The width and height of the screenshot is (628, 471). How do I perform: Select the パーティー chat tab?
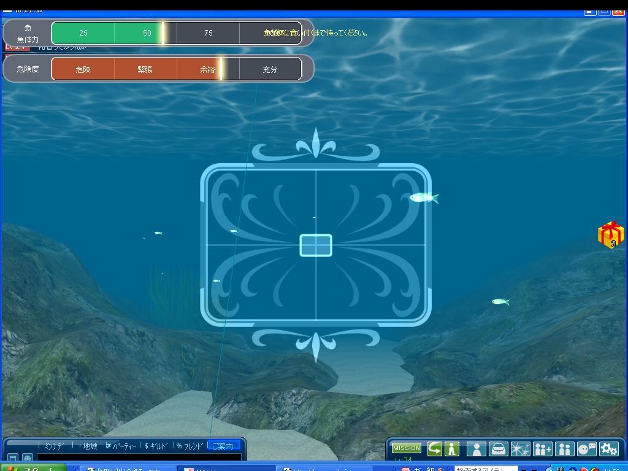[121, 446]
